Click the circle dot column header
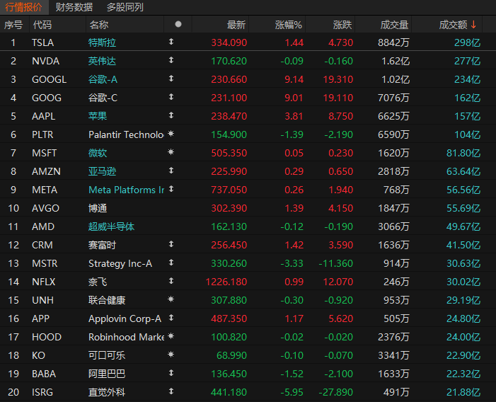 [178, 24]
